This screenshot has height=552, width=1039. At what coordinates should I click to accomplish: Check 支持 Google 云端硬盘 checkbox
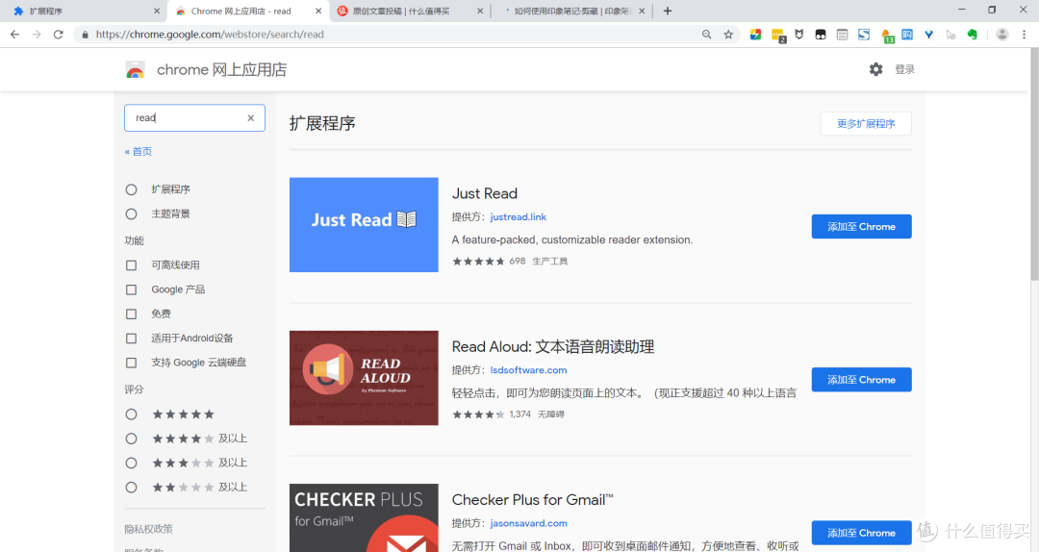click(x=131, y=364)
